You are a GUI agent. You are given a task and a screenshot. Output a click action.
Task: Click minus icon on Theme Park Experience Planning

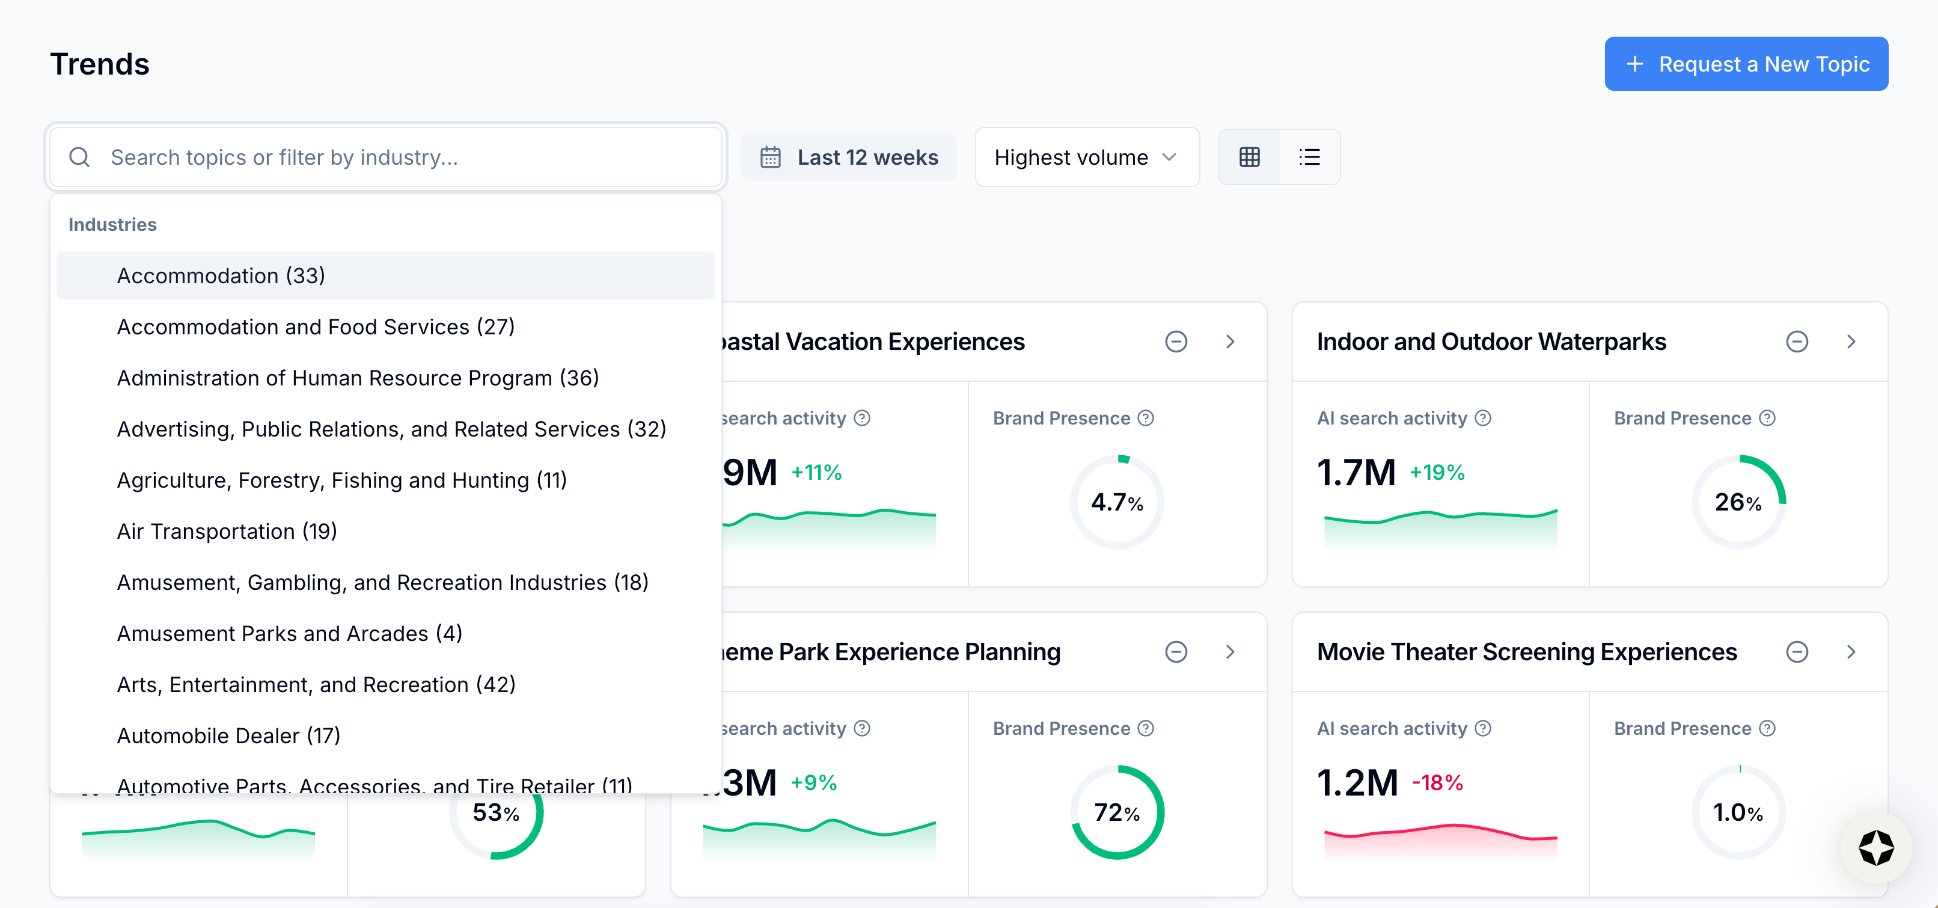pos(1176,651)
